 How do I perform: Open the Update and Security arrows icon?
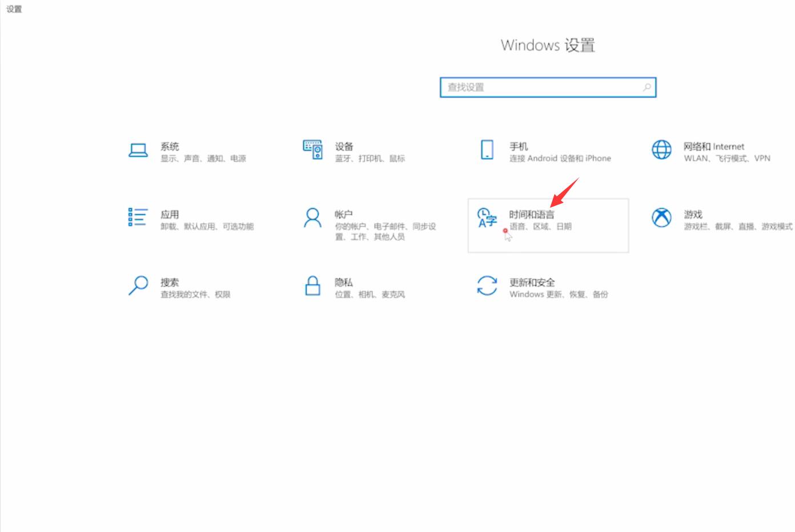tap(487, 285)
